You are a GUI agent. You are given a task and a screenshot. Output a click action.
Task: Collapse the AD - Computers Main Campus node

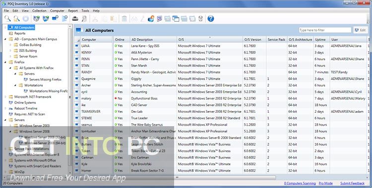click(x=5, y=39)
